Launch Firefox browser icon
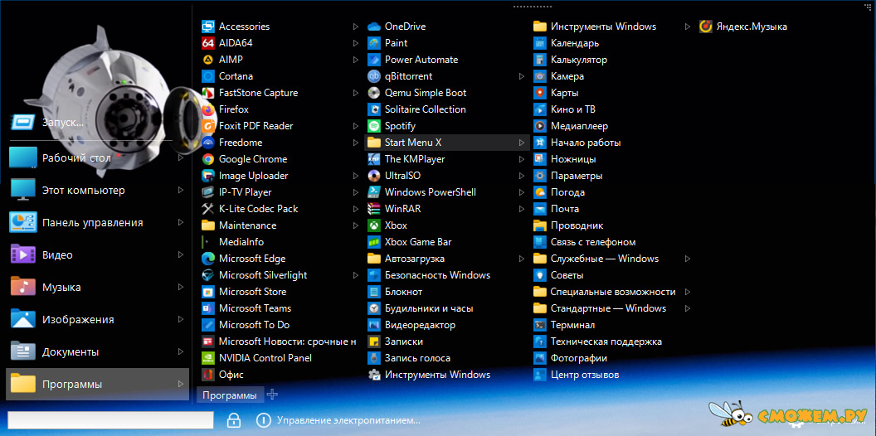Screen dimensions: 876x436 (208, 109)
